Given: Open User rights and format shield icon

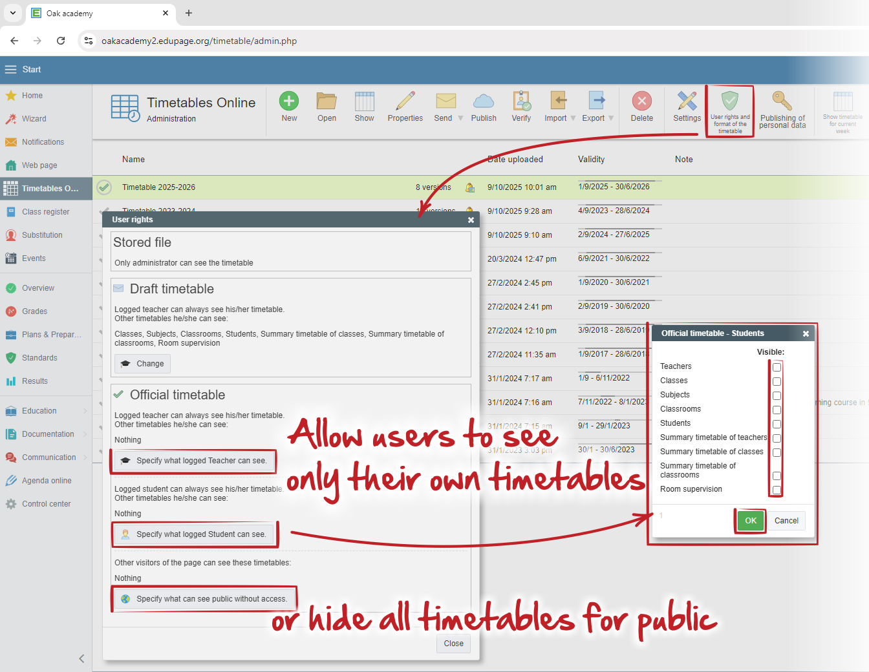Looking at the screenshot, I should 730,102.
